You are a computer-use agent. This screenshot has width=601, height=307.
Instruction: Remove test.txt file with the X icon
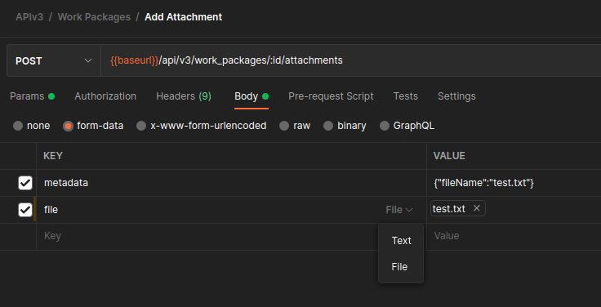click(476, 208)
